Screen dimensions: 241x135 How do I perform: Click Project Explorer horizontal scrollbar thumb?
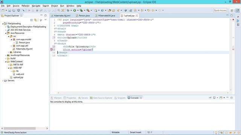tap(20, 128)
